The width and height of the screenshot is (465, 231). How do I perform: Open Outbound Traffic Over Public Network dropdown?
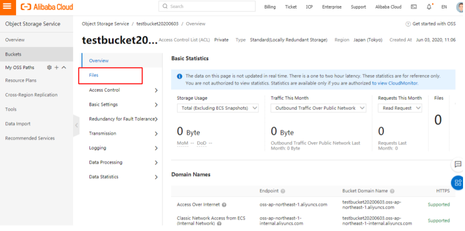click(318, 108)
